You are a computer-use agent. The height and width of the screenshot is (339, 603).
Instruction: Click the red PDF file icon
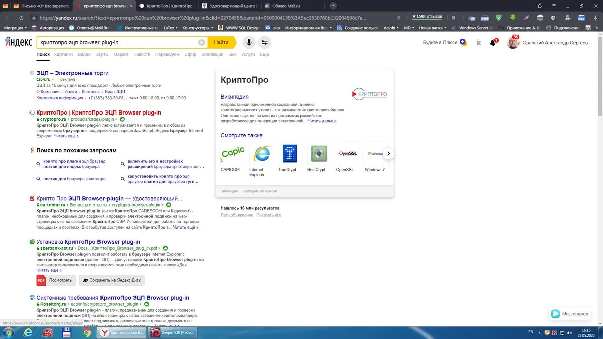[x=41, y=280]
